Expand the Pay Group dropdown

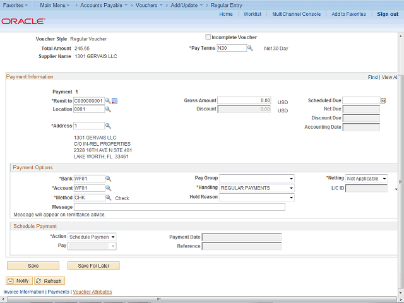pos(290,179)
